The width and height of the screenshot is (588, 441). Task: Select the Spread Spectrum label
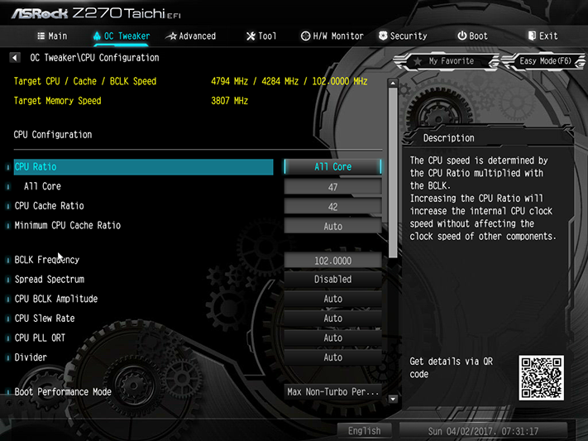pos(50,279)
